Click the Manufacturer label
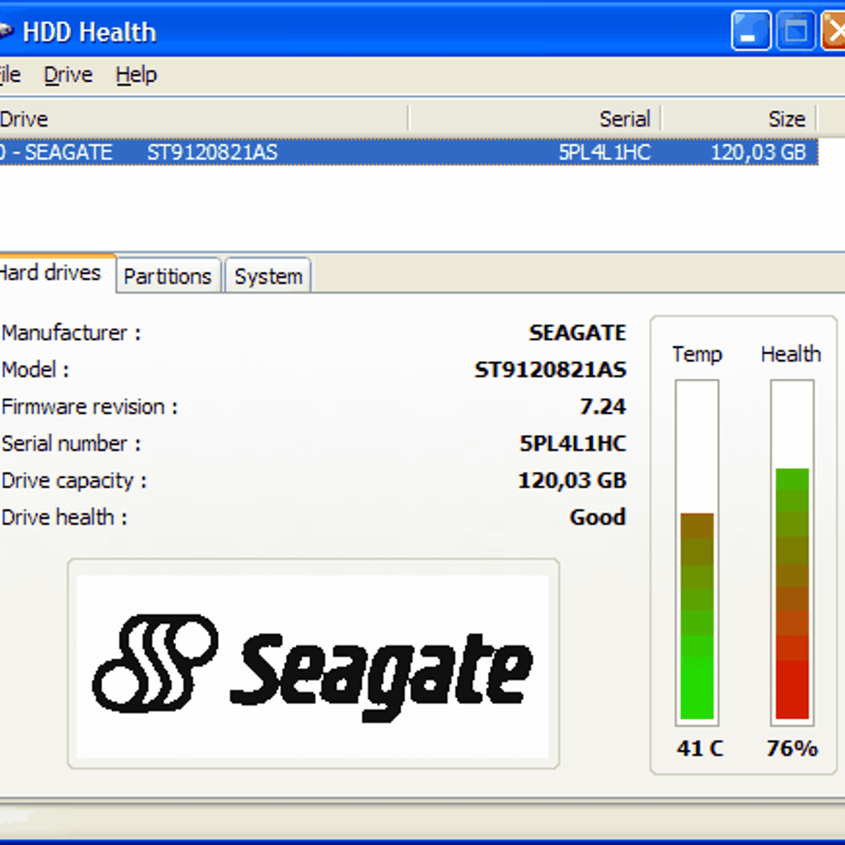This screenshot has width=845, height=845. (71, 332)
